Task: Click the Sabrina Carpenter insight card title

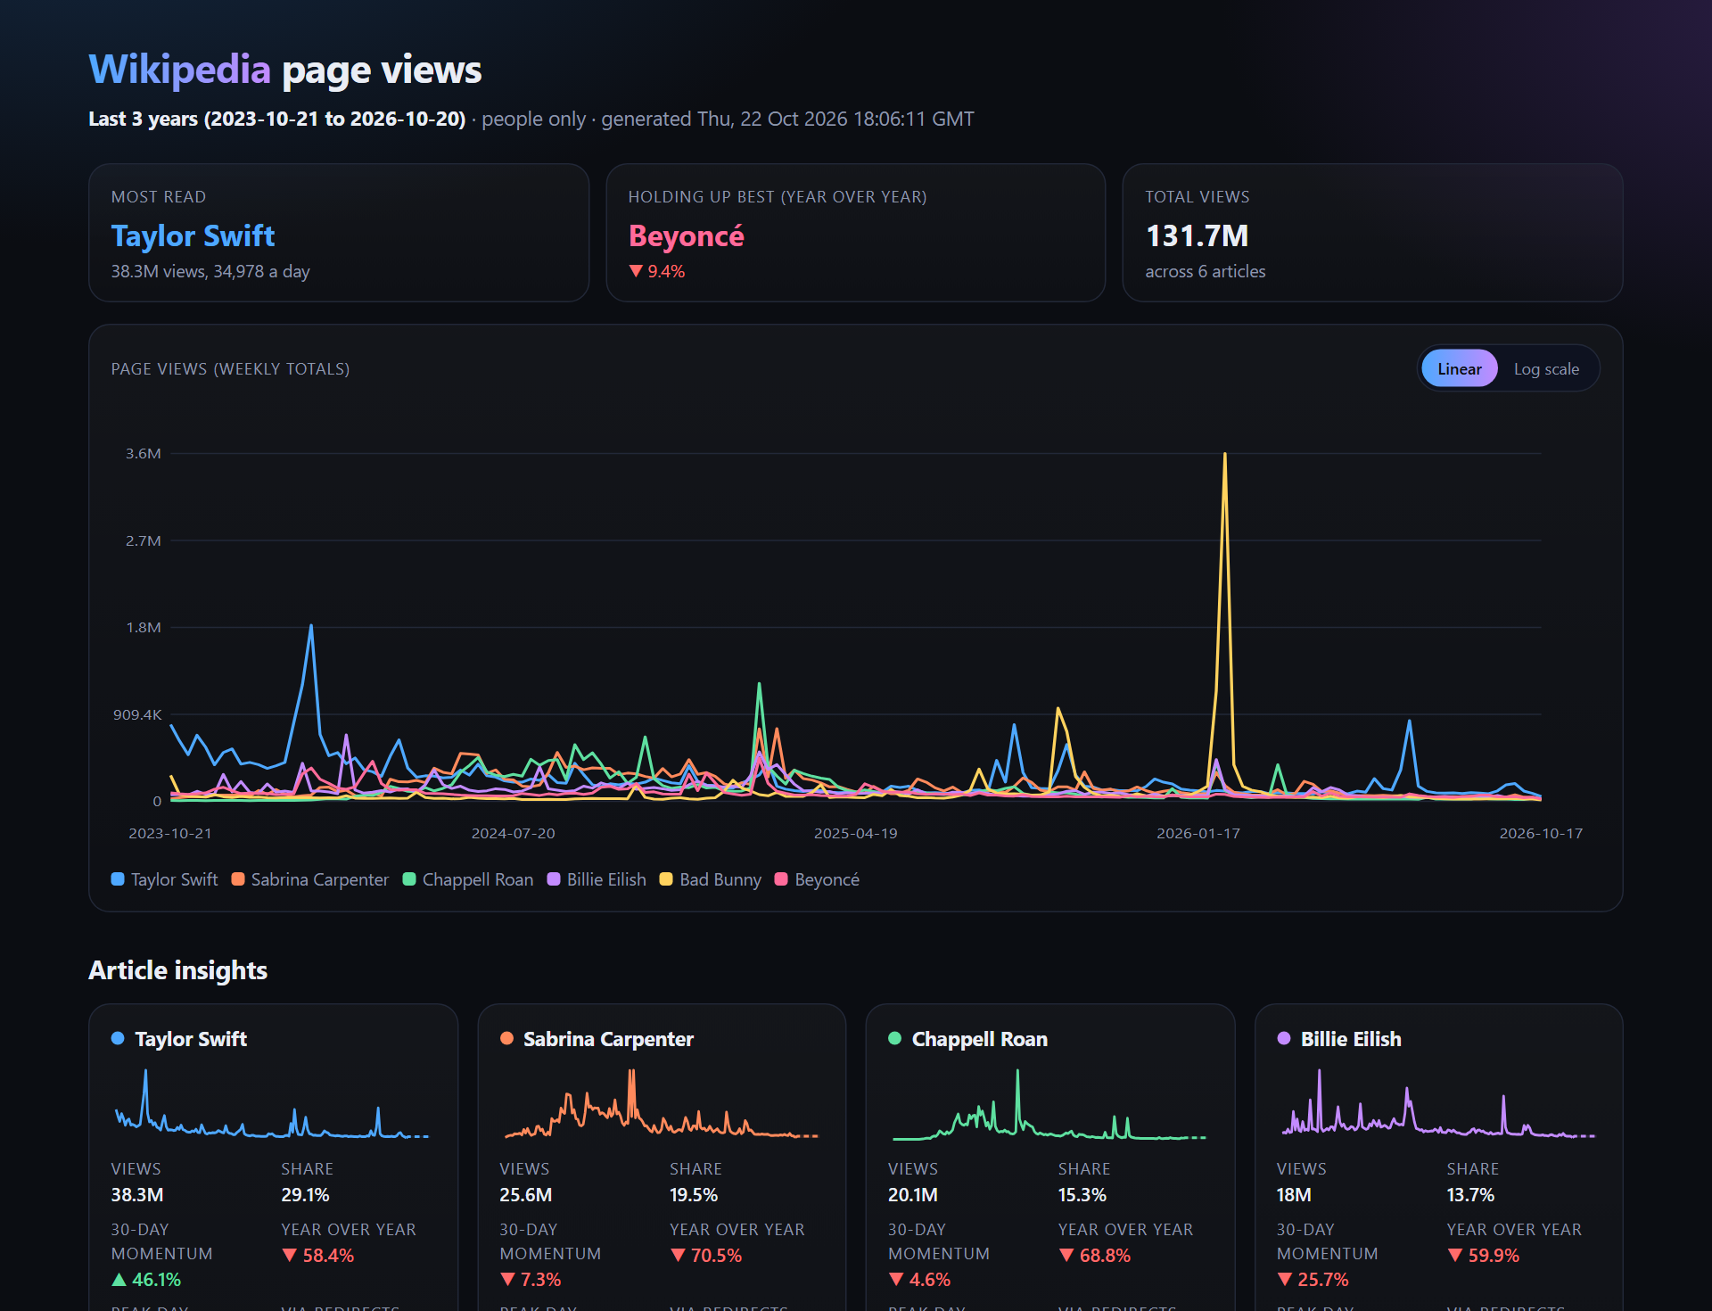Action: pos(608,1039)
